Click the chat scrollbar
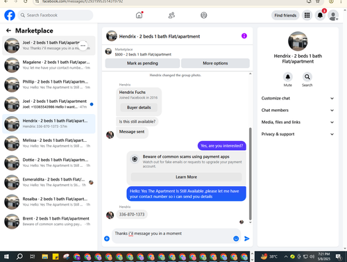 [250, 174]
